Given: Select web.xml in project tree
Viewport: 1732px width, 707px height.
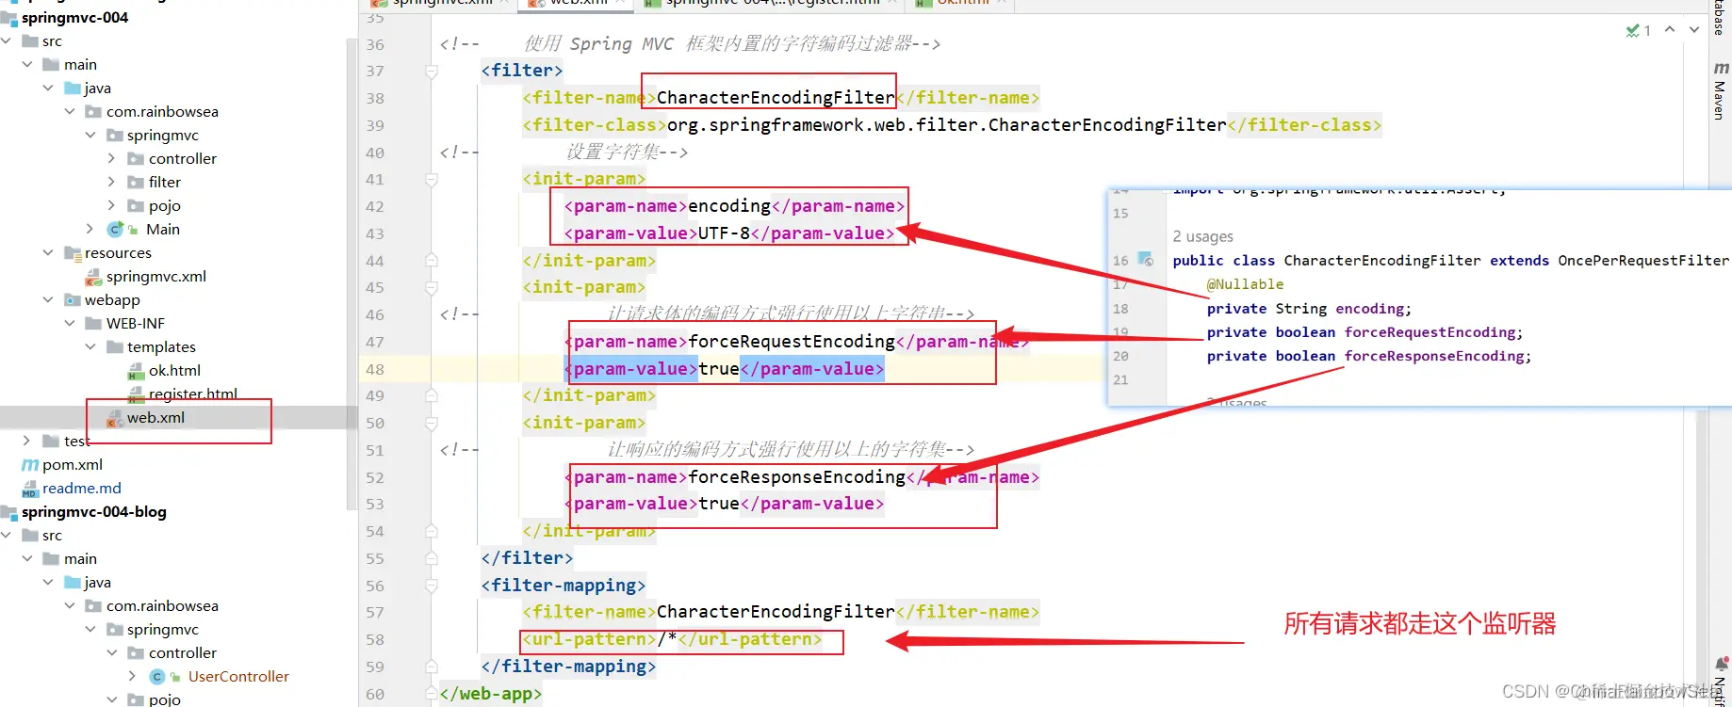Looking at the screenshot, I should click(155, 417).
